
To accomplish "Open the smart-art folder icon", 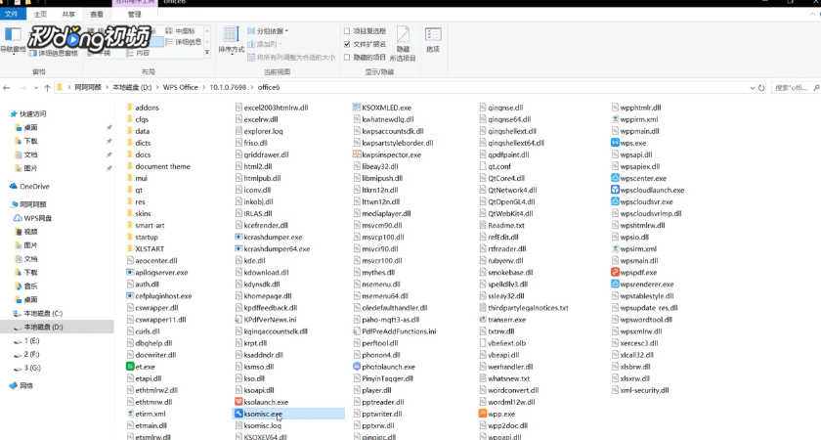I will 130,225.
